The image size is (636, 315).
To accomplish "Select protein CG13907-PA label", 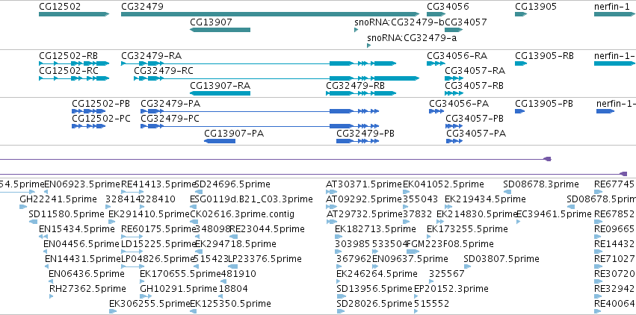I will tap(234, 133).
